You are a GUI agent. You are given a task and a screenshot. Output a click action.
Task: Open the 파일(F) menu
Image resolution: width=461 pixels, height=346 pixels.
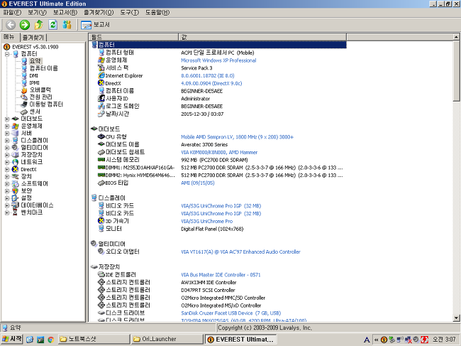point(12,12)
